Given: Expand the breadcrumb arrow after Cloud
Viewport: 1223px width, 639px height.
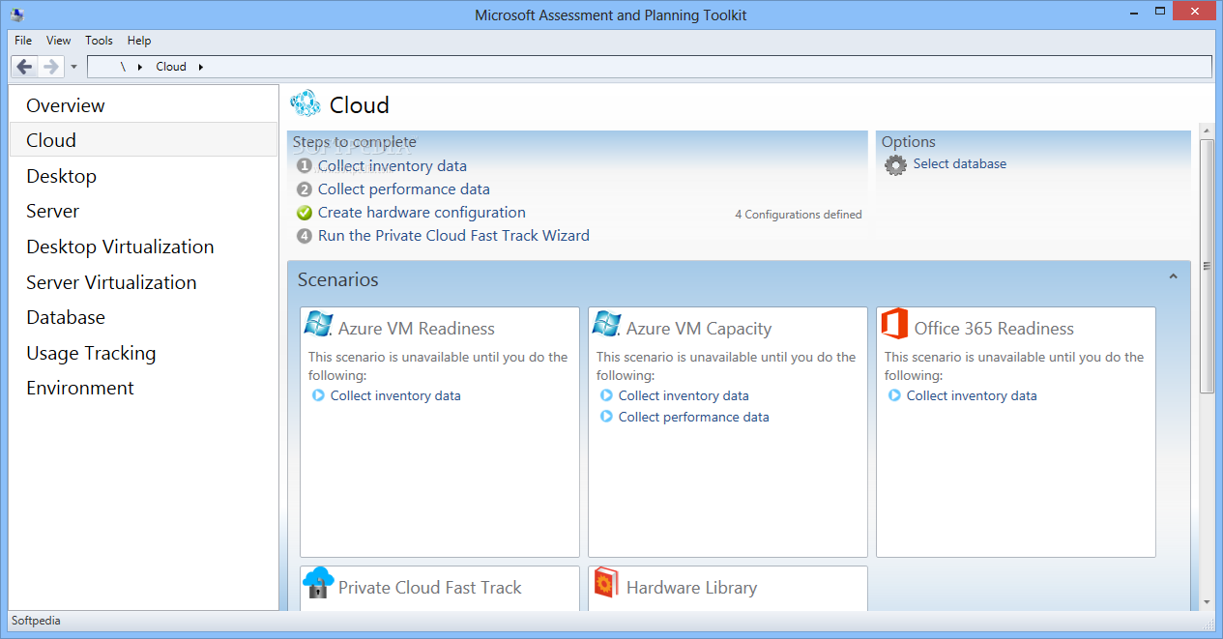Looking at the screenshot, I should [201, 67].
